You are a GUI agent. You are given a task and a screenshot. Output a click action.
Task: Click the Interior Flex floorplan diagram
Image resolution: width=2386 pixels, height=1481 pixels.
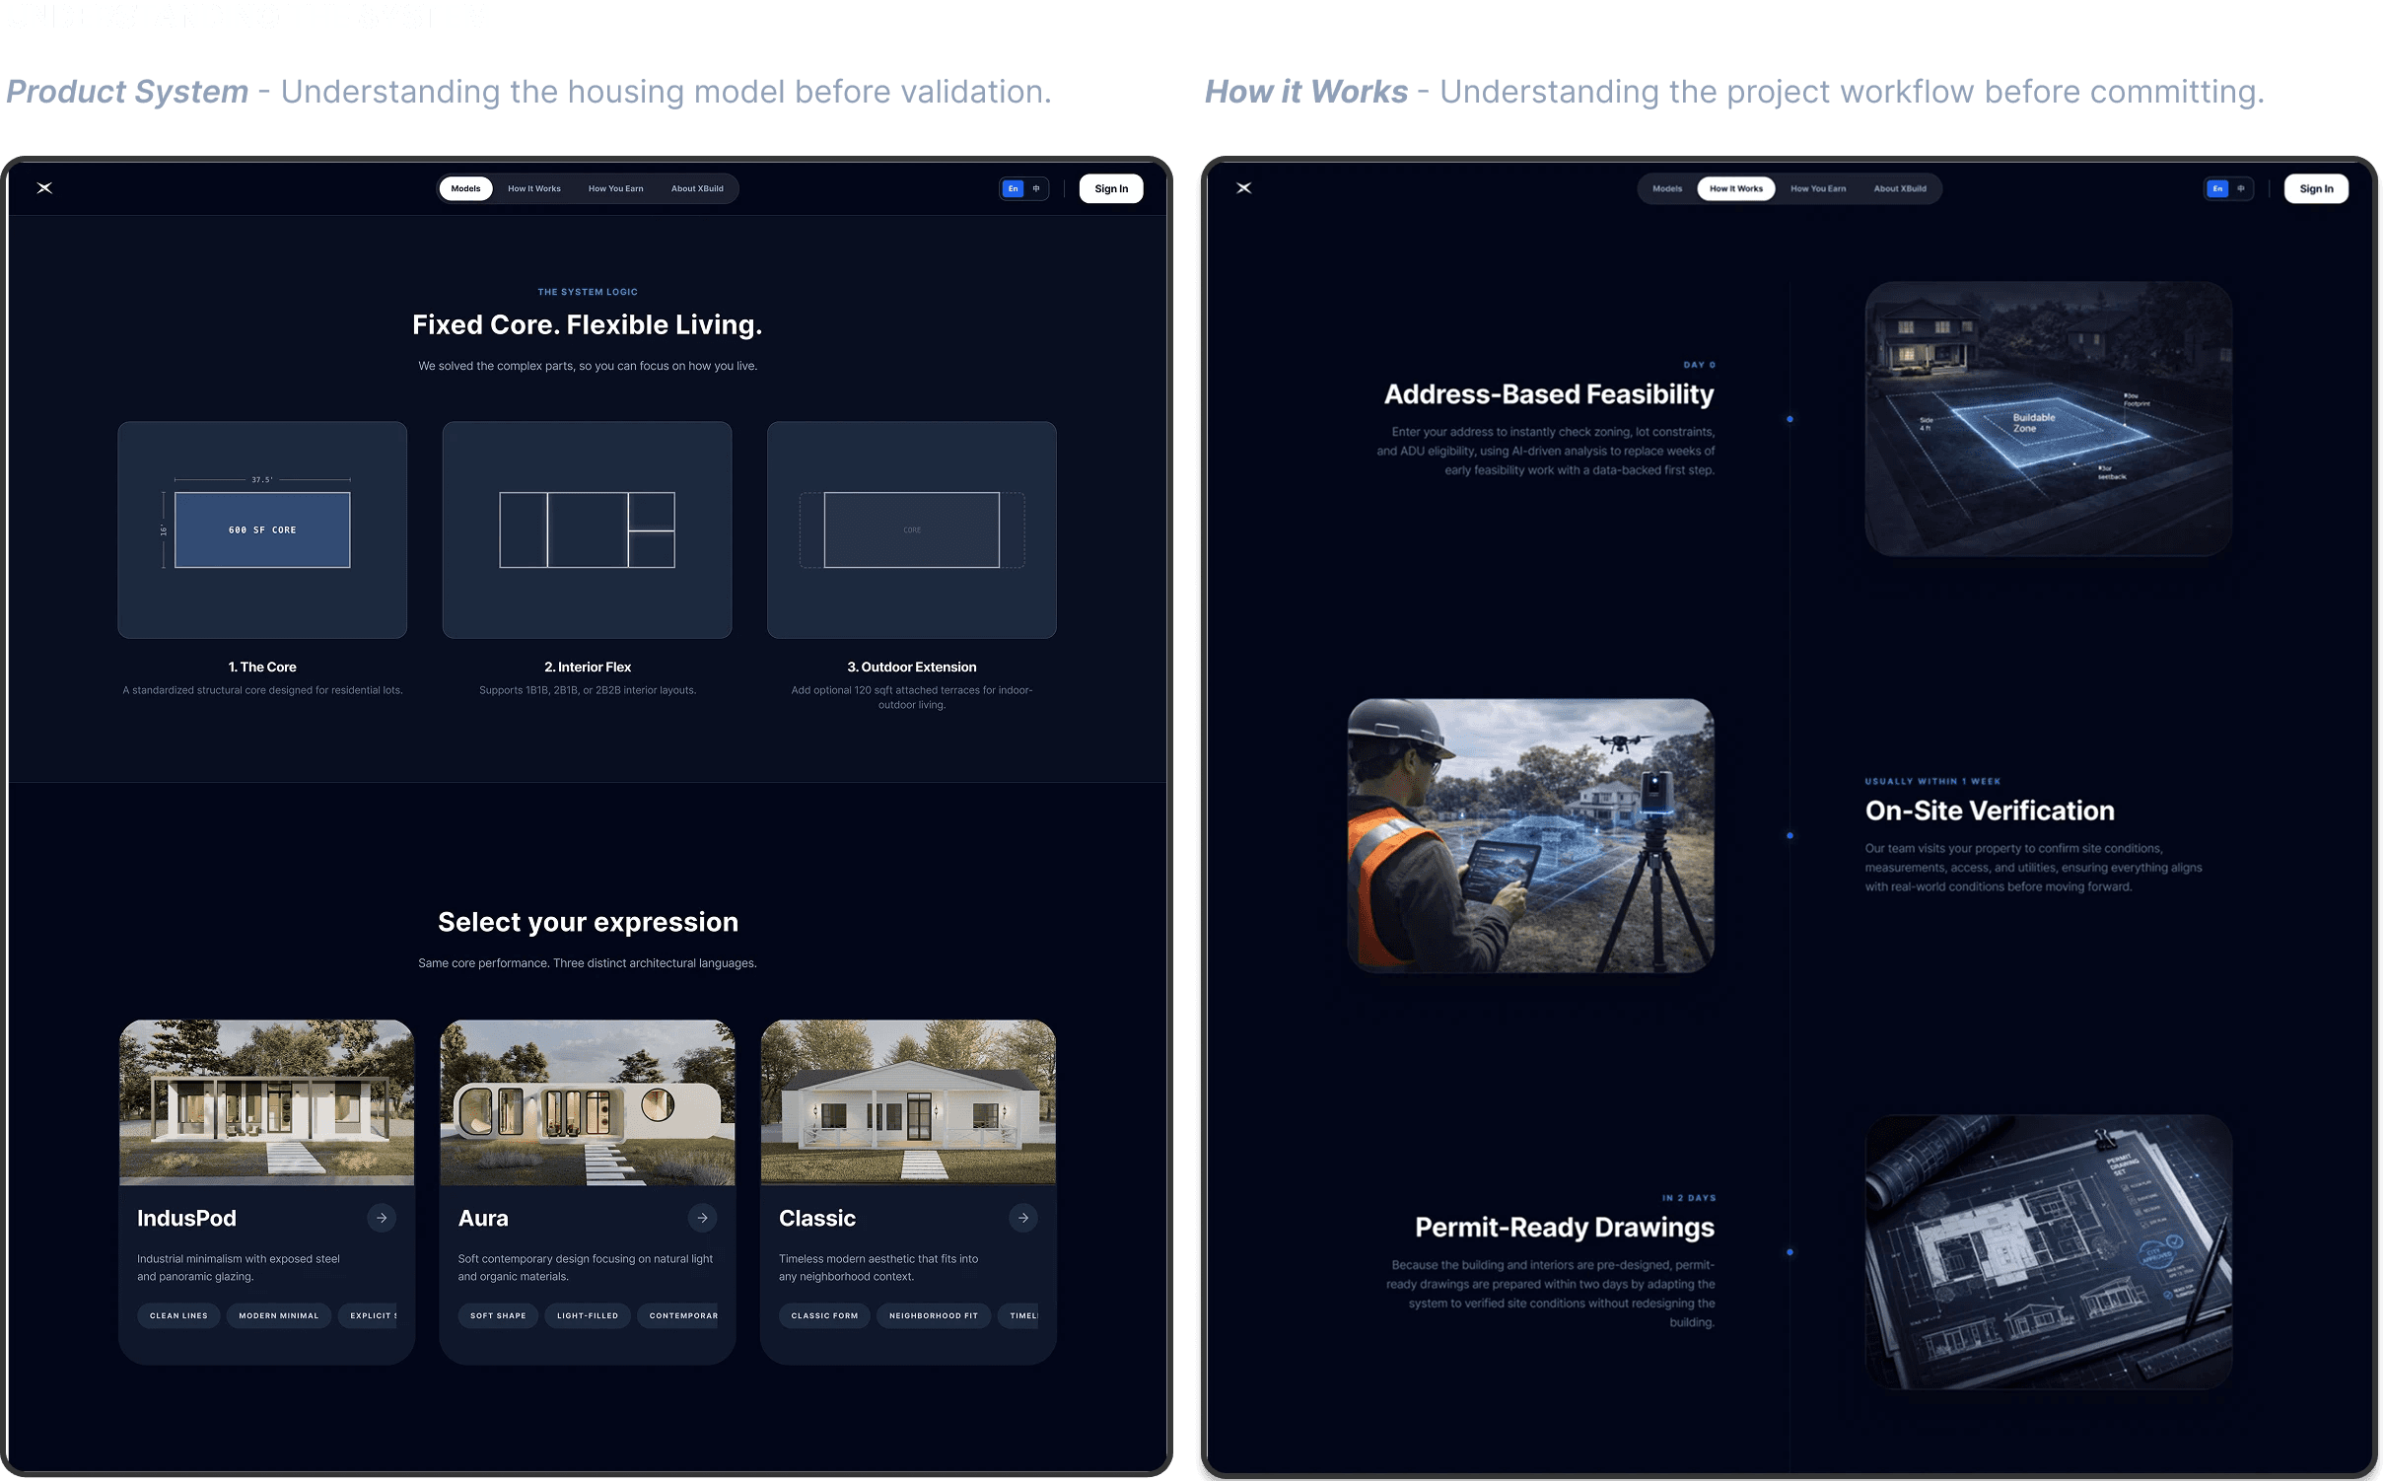coord(587,529)
